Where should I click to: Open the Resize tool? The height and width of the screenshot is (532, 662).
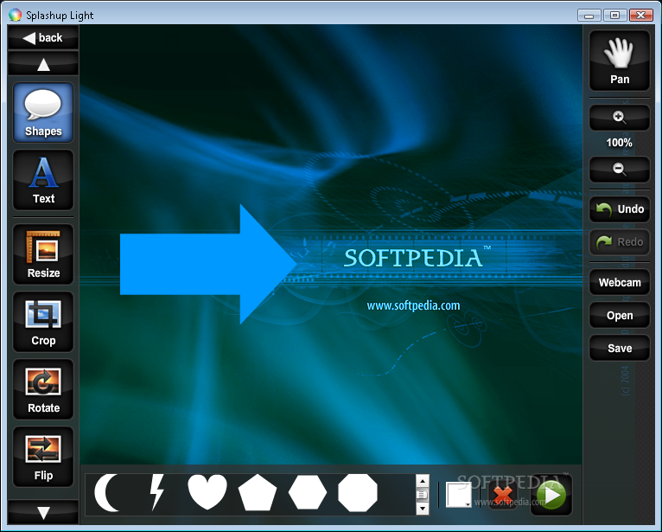[x=43, y=254]
